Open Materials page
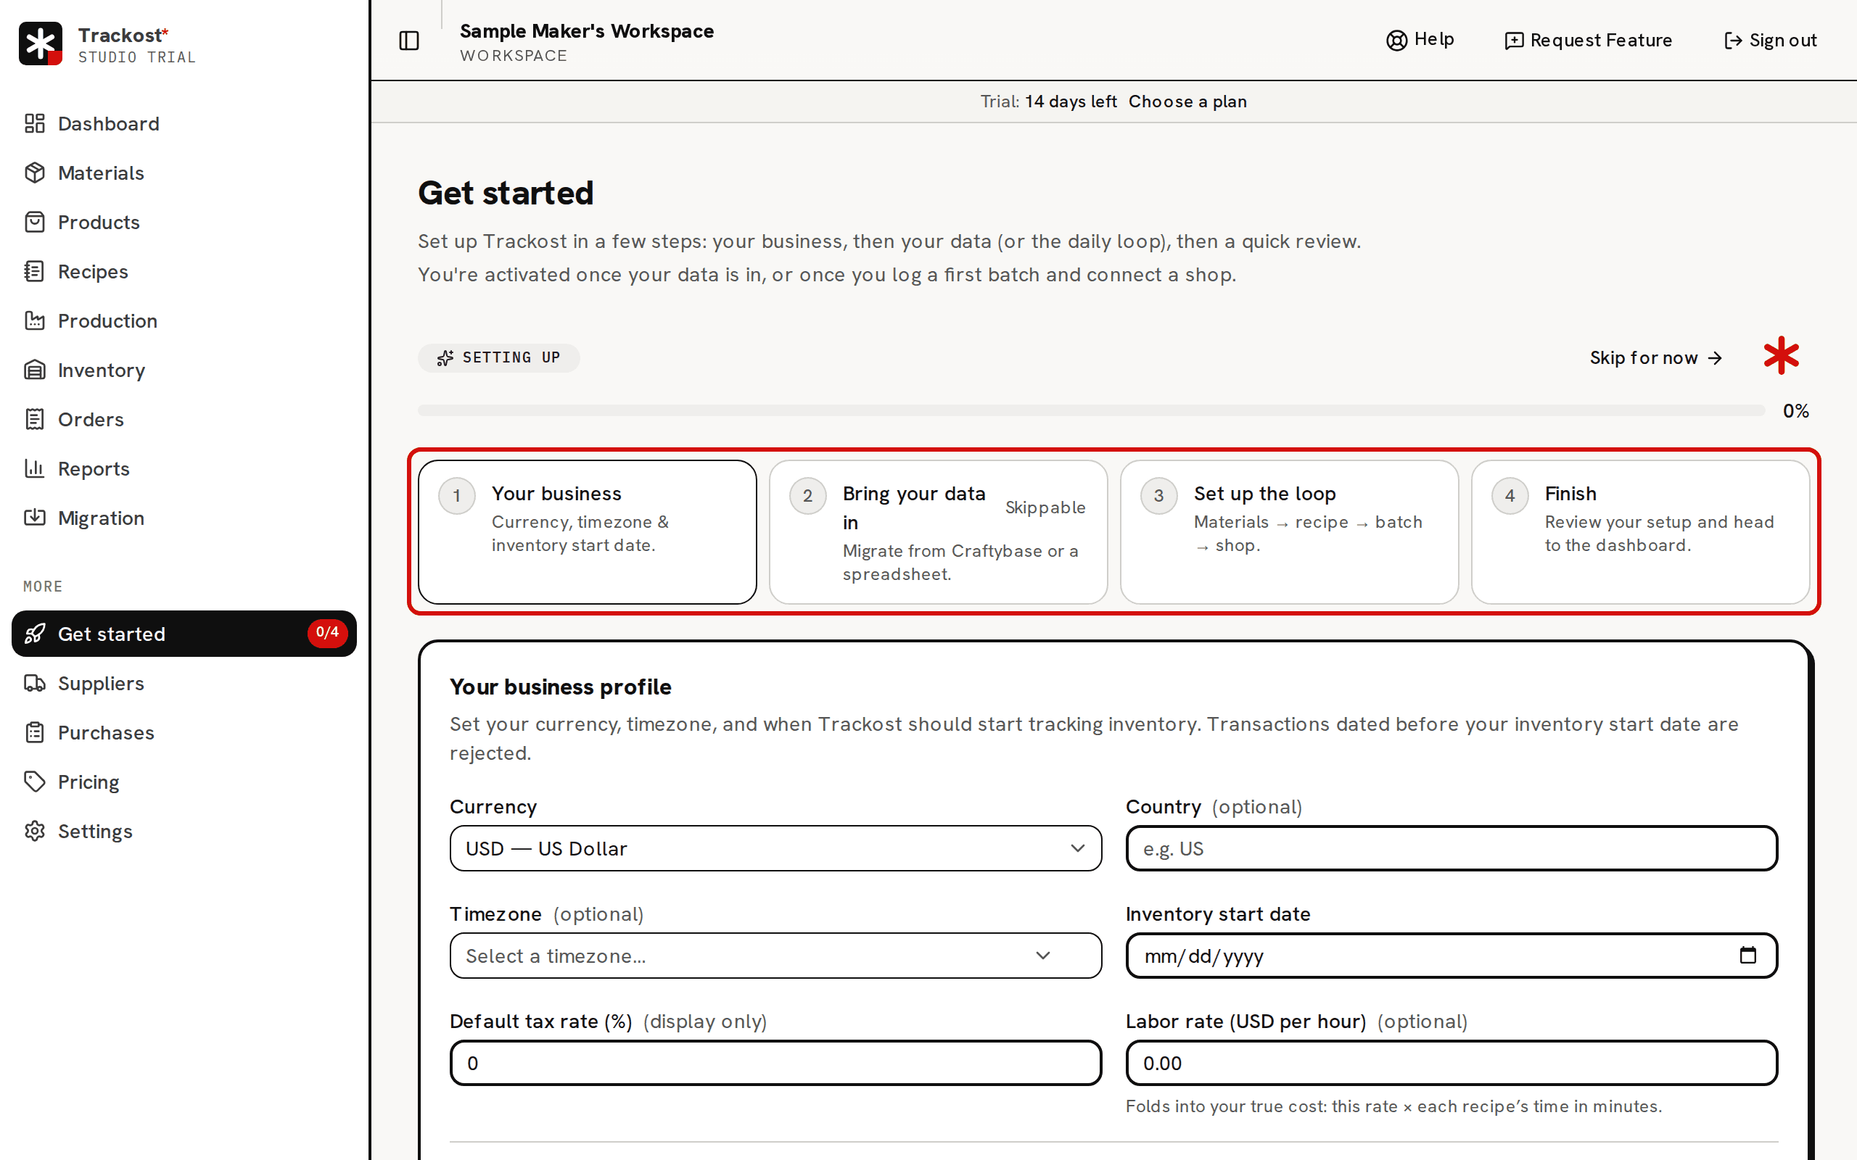The width and height of the screenshot is (1857, 1160). (x=184, y=173)
